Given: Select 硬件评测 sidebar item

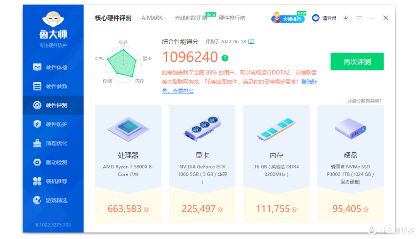Looking at the screenshot, I should pos(53,105).
